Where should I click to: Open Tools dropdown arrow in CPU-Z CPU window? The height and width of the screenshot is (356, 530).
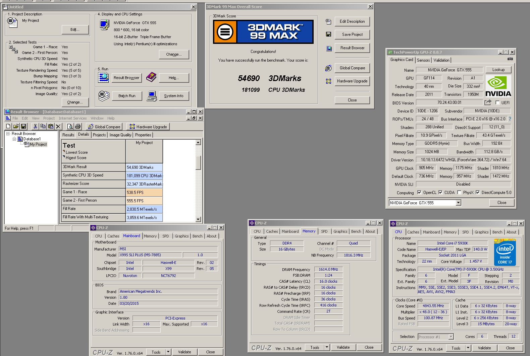click(468, 348)
